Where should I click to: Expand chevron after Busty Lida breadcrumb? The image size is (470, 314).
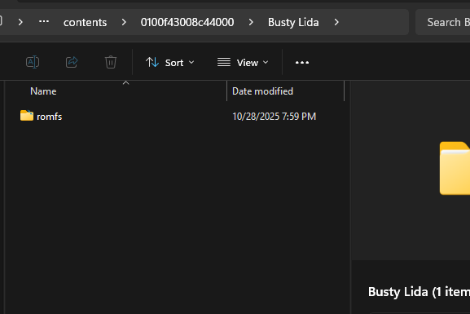pos(336,22)
